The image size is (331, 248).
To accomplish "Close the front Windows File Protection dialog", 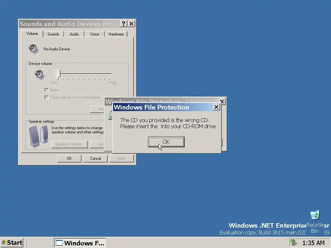I will [216, 107].
